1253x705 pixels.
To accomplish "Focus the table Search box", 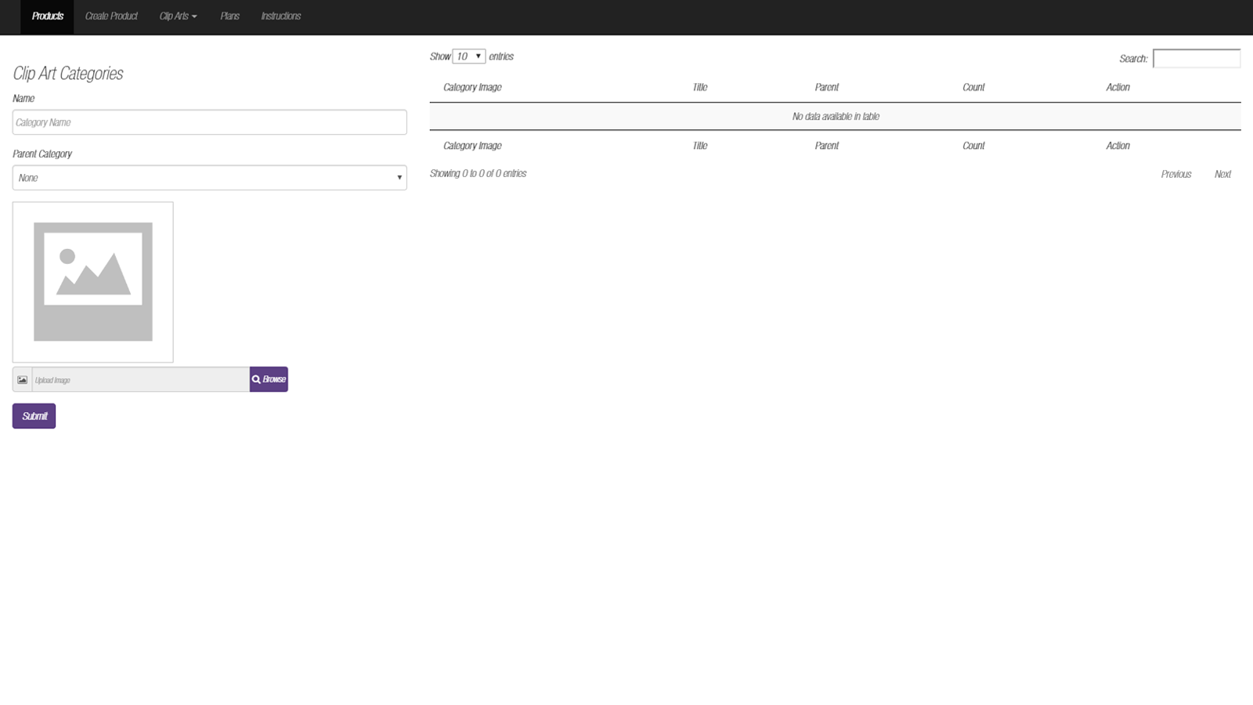I will (1196, 59).
